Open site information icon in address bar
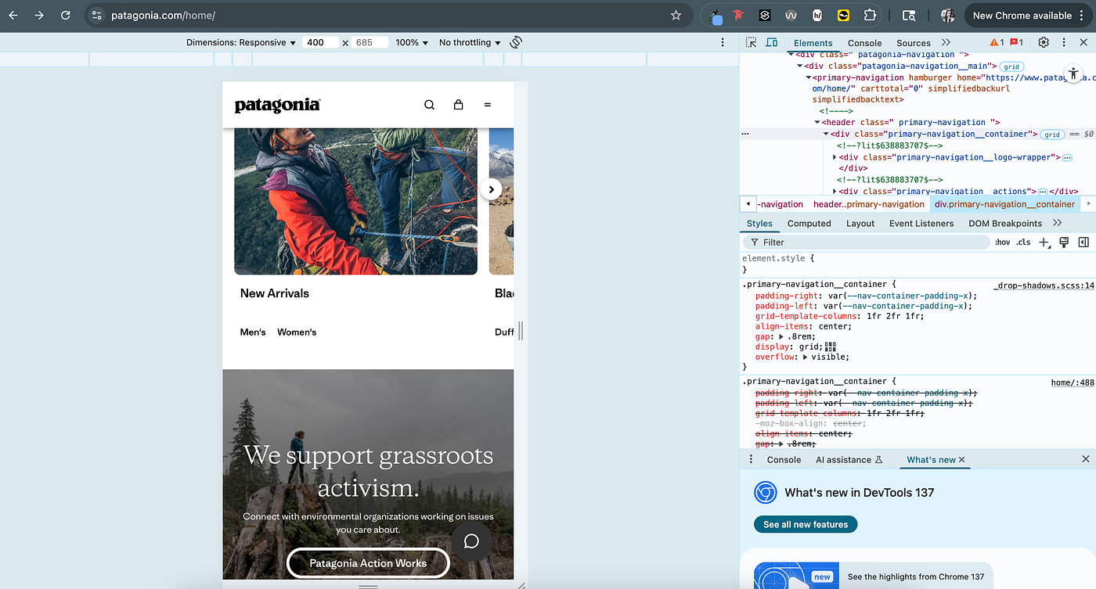This screenshot has width=1096, height=589. [96, 15]
